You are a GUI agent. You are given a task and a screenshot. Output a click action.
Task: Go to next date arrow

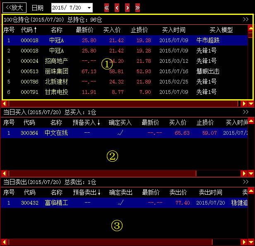click(x=127, y=8)
